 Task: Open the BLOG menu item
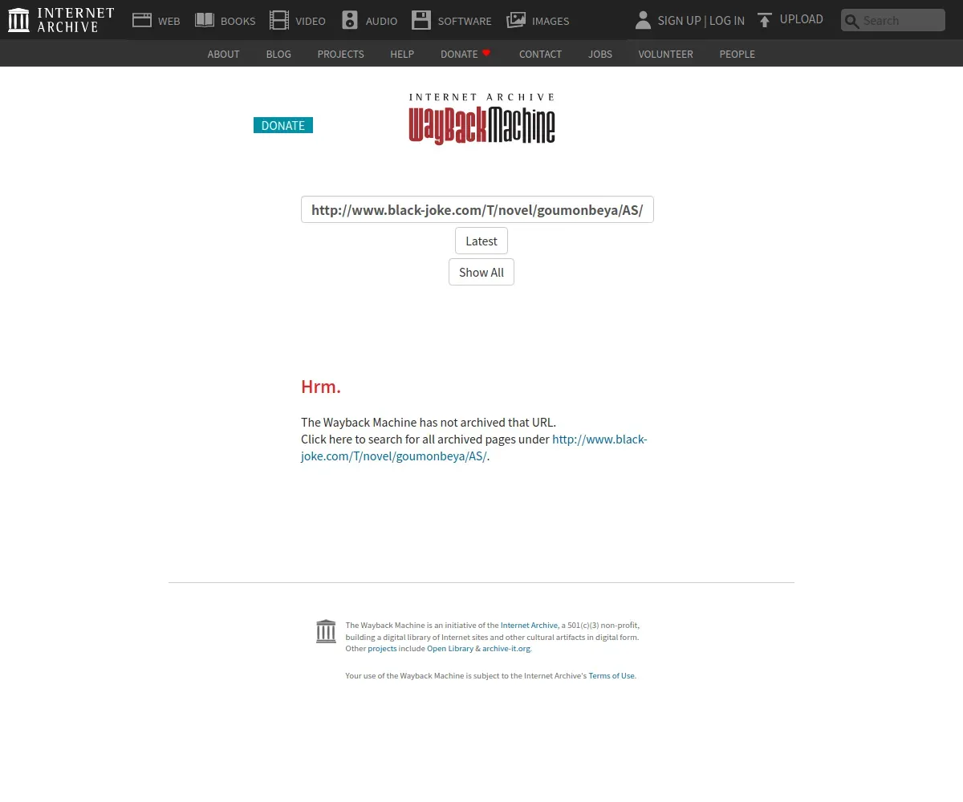tap(278, 54)
